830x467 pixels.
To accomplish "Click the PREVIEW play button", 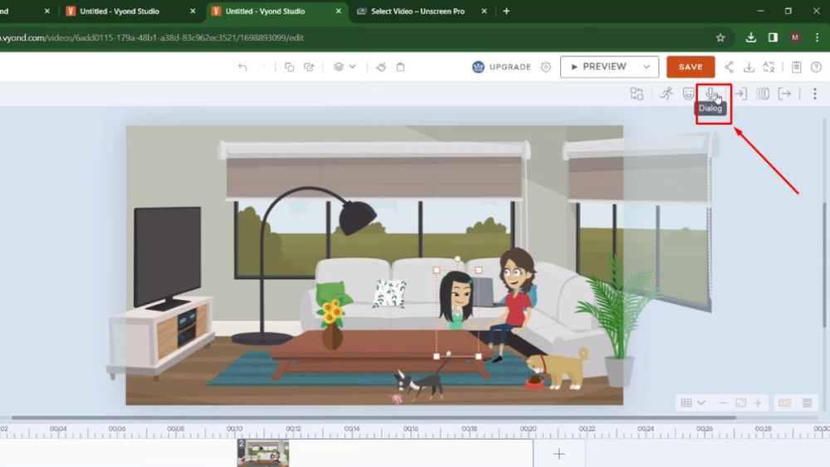I will (x=598, y=66).
